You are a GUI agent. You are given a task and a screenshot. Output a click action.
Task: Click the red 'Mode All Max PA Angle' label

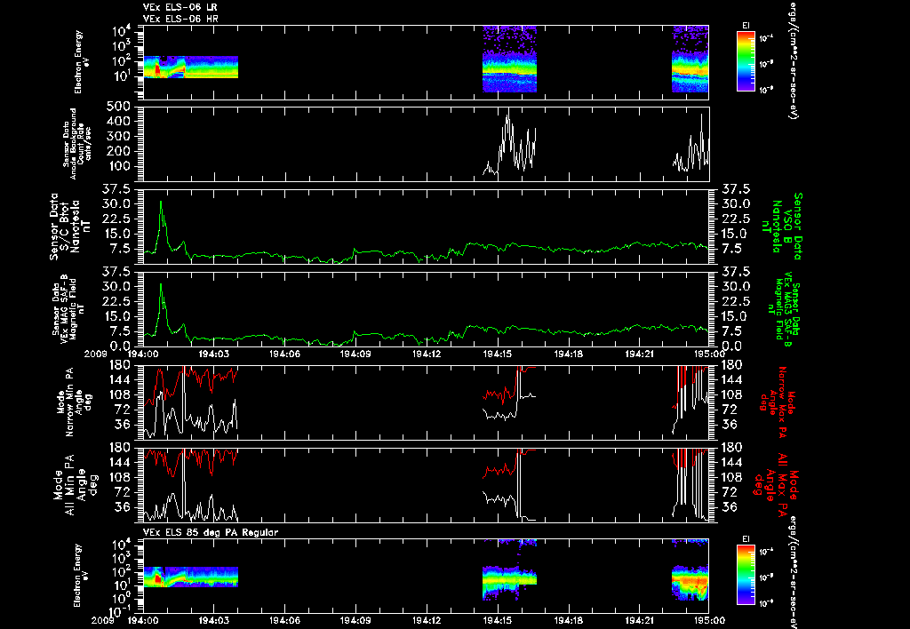point(775,483)
